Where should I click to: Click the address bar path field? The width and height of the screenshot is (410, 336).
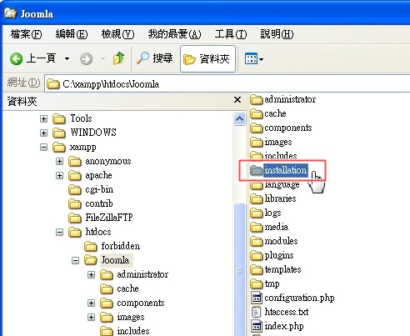click(x=227, y=83)
